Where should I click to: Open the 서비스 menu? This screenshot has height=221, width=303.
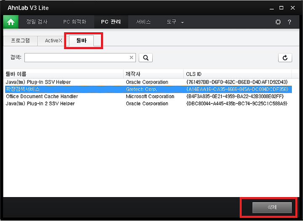pyautogui.click(x=143, y=22)
